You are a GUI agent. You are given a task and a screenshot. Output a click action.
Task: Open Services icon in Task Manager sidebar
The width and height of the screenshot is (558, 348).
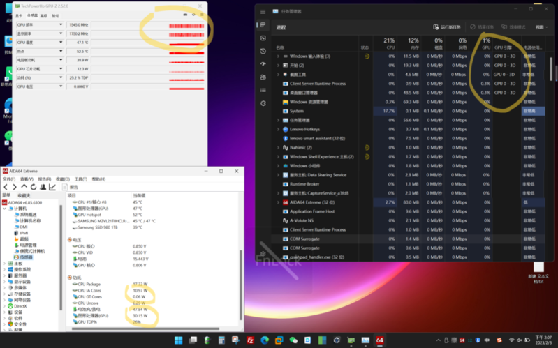(x=263, y=101)
